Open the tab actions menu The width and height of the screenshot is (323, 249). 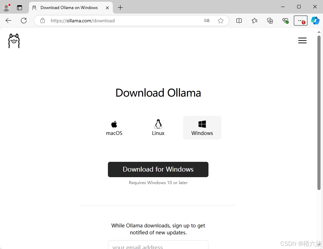pyautogui.click(x=20, y=8)
